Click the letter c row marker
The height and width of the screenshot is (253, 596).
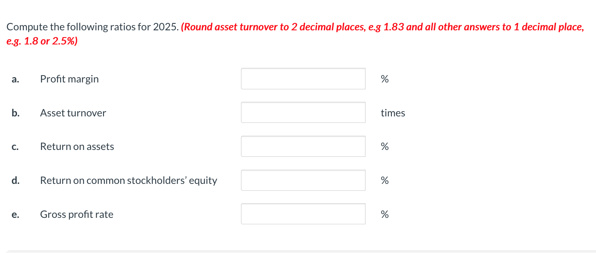point(15,147)
